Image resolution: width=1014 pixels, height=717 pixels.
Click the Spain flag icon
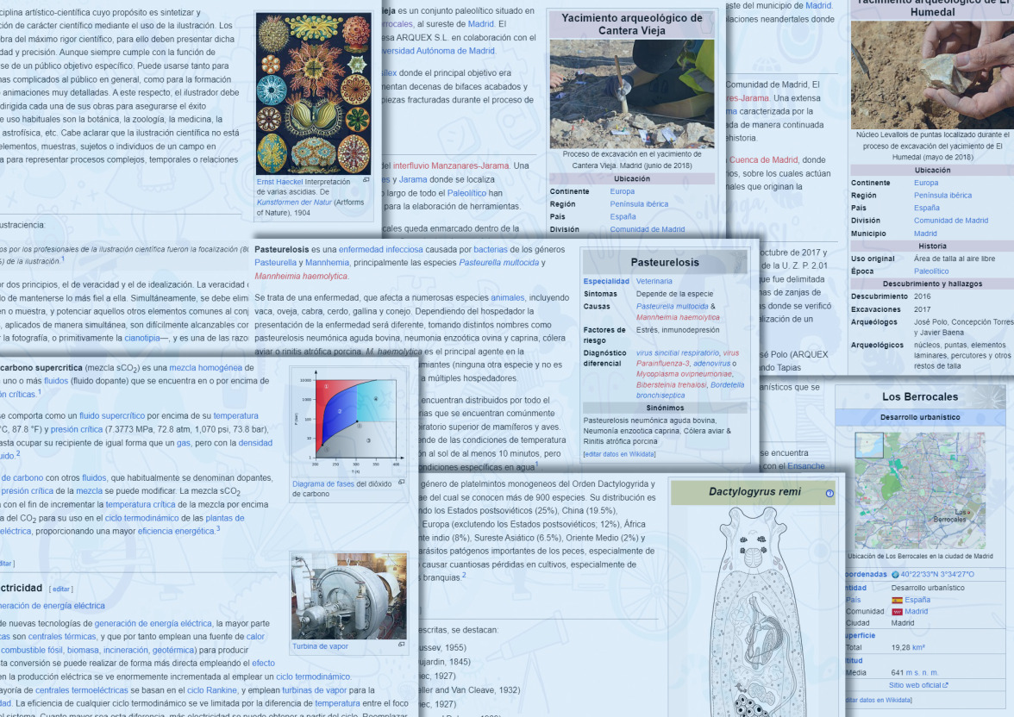pyautogui.click(x=897, y=600)
